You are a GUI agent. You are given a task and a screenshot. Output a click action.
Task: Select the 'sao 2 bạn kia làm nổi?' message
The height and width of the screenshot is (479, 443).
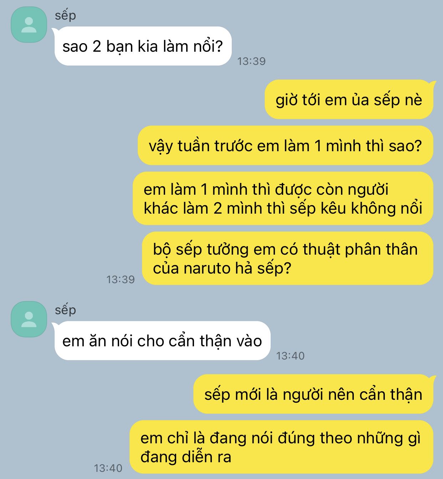coord(143,46)
